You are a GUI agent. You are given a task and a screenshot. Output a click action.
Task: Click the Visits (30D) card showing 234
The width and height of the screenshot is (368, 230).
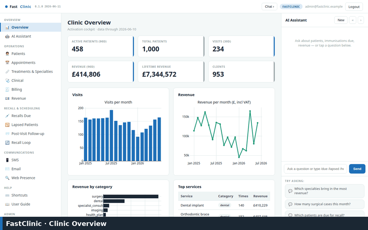click(x=241, y=46)
